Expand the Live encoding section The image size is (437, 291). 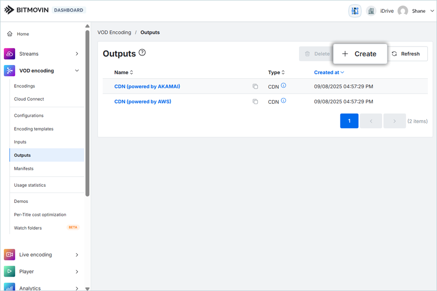(x=77, y=255)
